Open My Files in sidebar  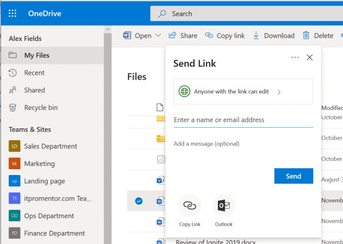53,55
